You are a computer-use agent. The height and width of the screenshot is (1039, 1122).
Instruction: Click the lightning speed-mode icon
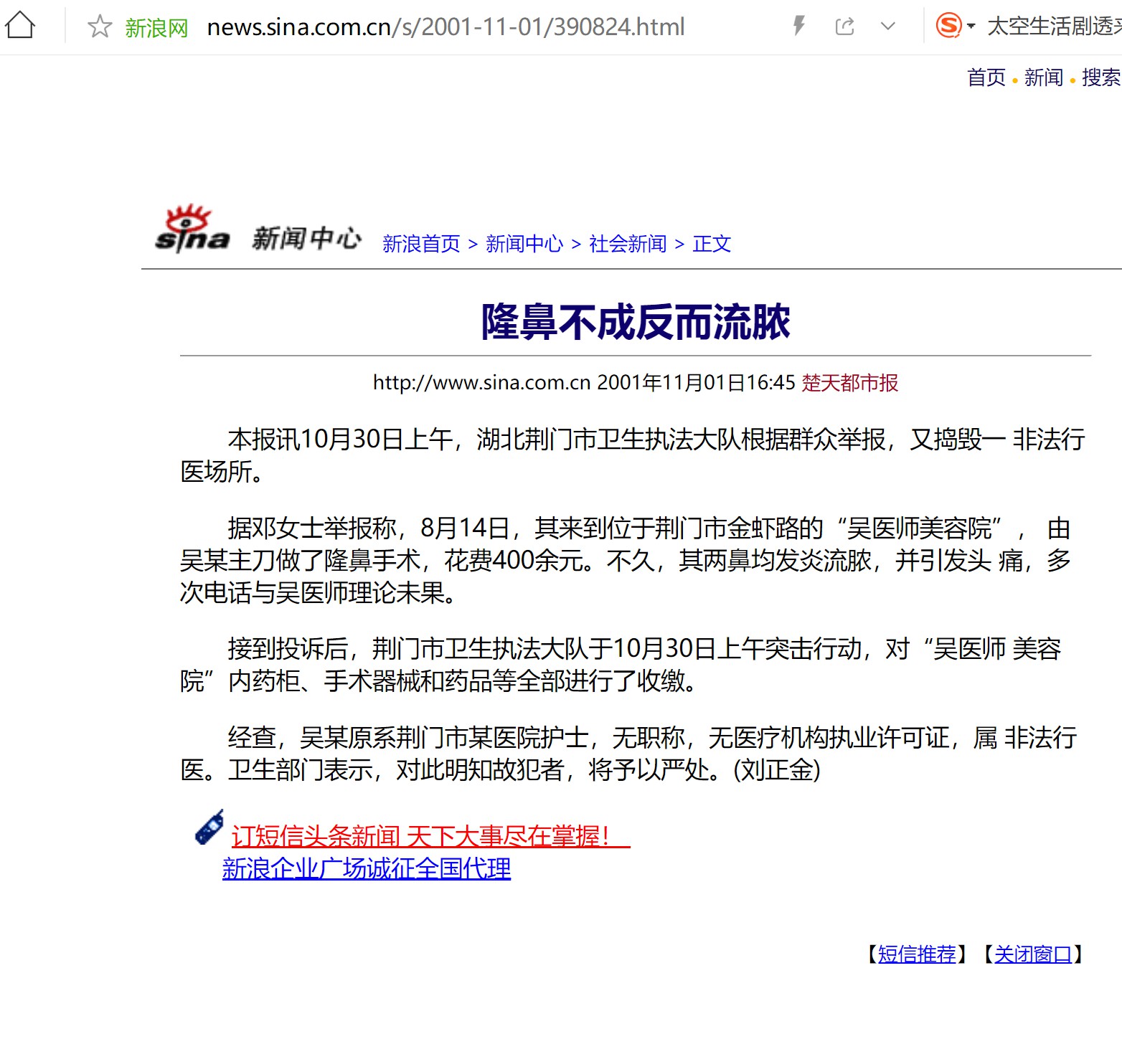tap(798, 27)
